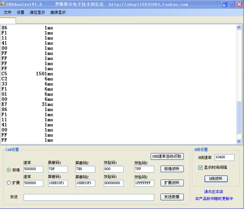The height and width of the screenshot is (209, 244).
Task: Click the extended 速率 field 500000
Action: (x=33, y=183)
